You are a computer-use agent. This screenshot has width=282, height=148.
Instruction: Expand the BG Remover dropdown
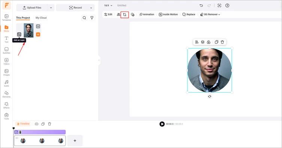point(210,14)
